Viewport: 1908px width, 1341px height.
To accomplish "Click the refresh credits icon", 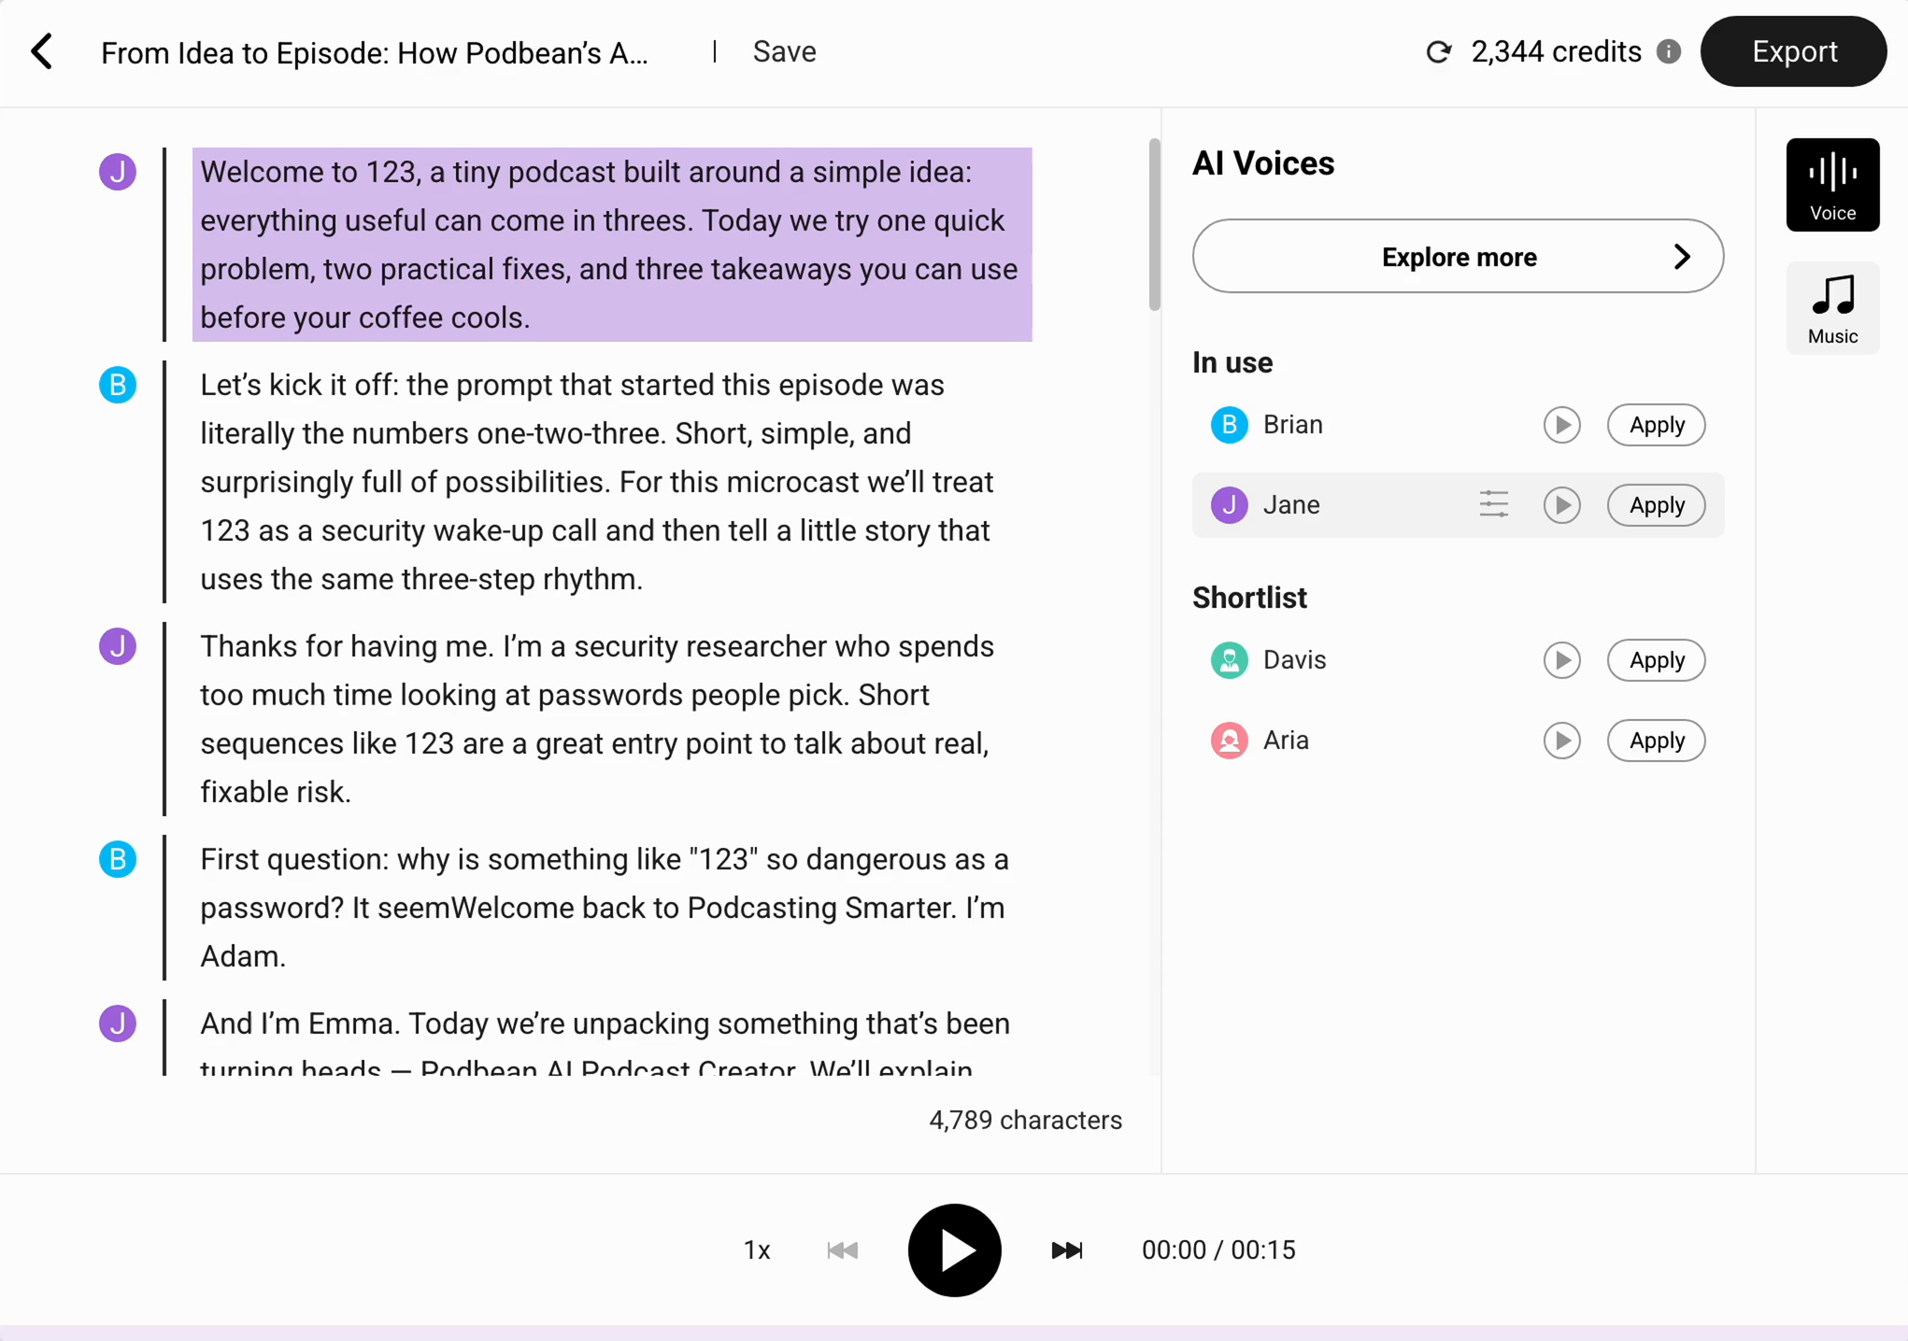I will tap(1439, 52).
